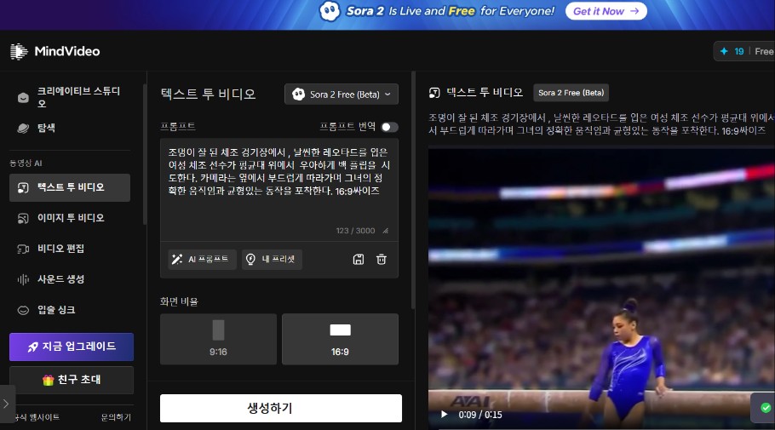775x430 pixels.
Task: Delete the prompt with the trash icon
Action: click(382, 260)
